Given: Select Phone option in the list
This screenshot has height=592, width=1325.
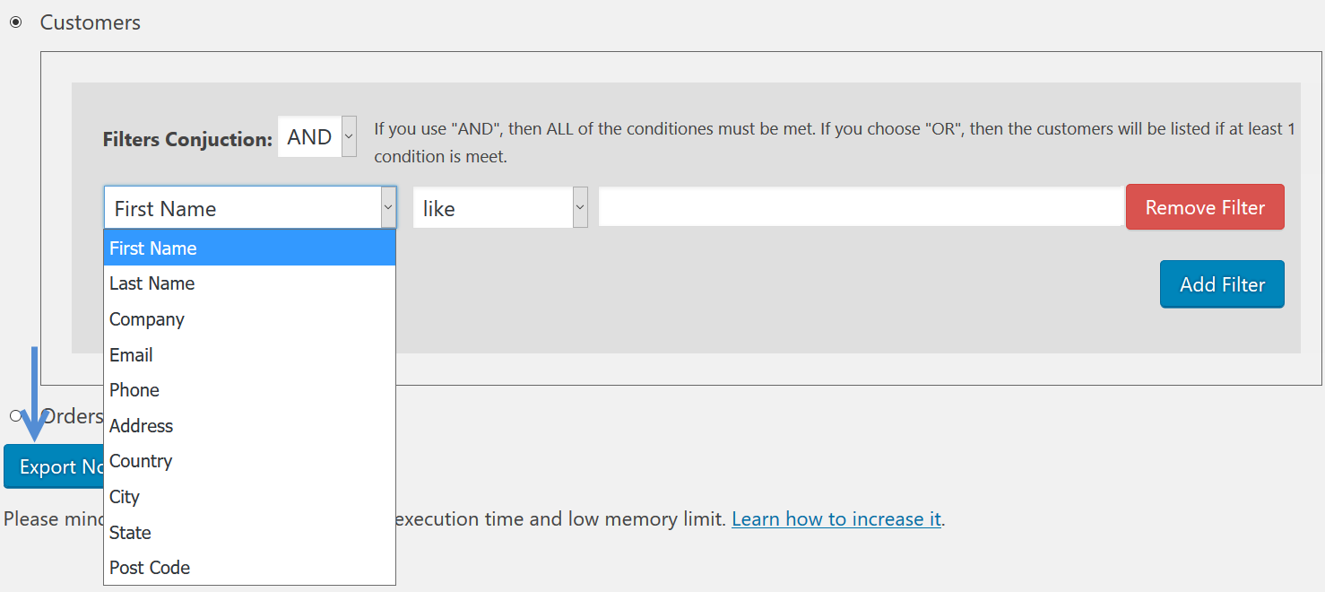Looking at the screenshot, I should (250, 390).
